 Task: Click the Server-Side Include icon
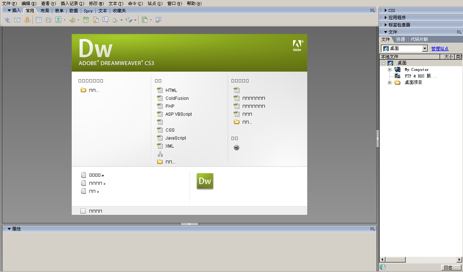(x=96, y=20)
